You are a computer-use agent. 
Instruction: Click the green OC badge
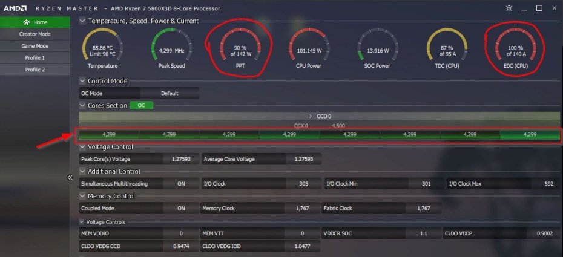coord(142,105)
